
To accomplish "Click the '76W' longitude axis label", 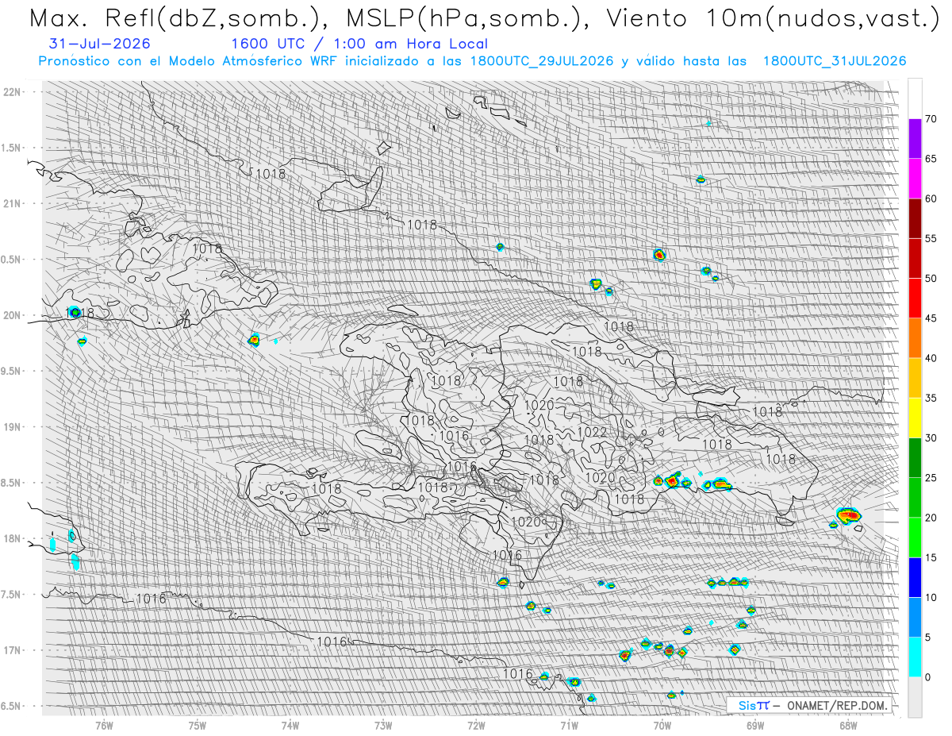I will (x=104, y=725).
